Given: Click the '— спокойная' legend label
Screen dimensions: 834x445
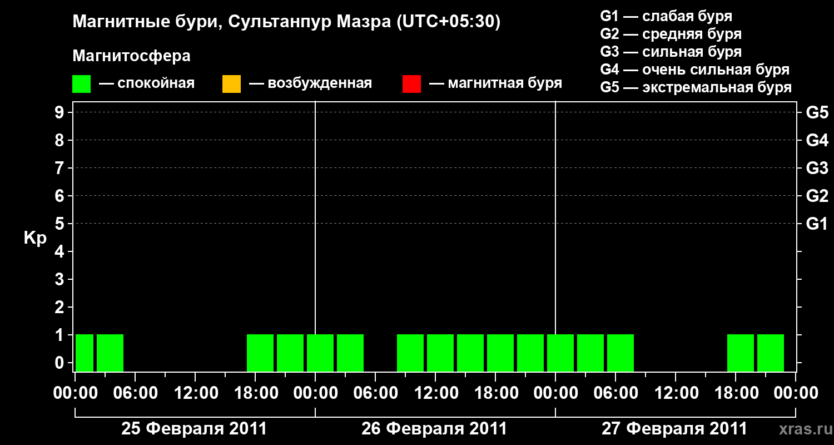Looking at the screenshot, I should 147,83.
